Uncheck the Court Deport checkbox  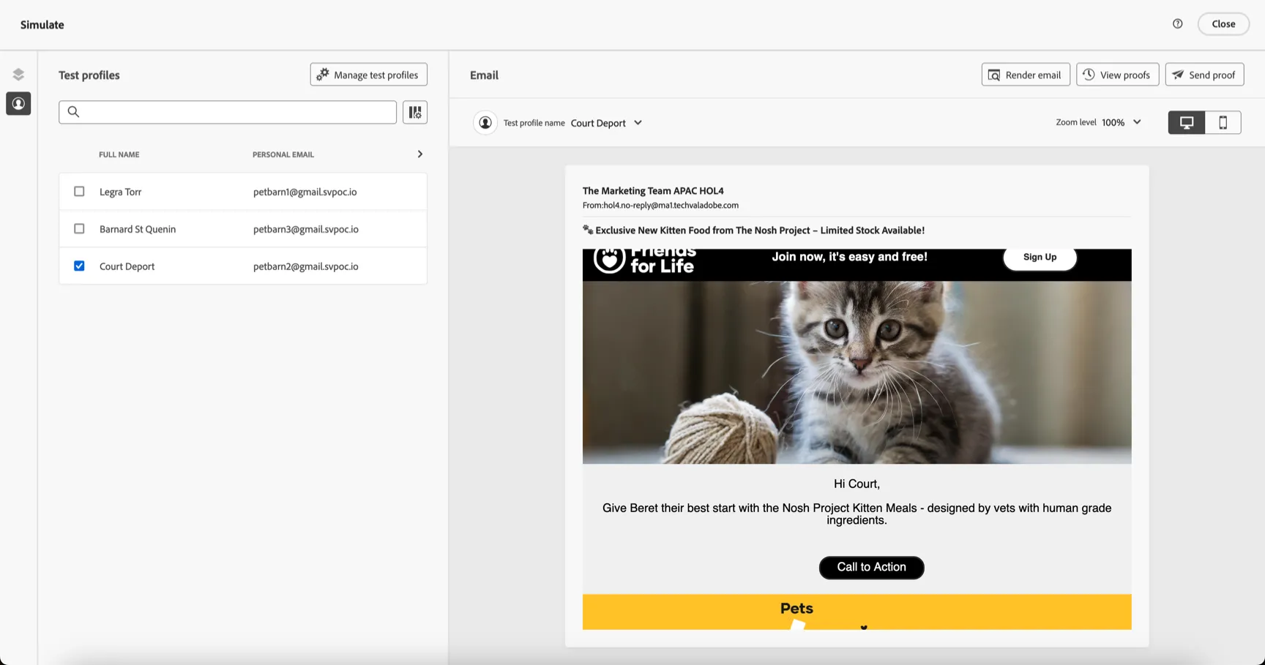[x=79, y=266]
